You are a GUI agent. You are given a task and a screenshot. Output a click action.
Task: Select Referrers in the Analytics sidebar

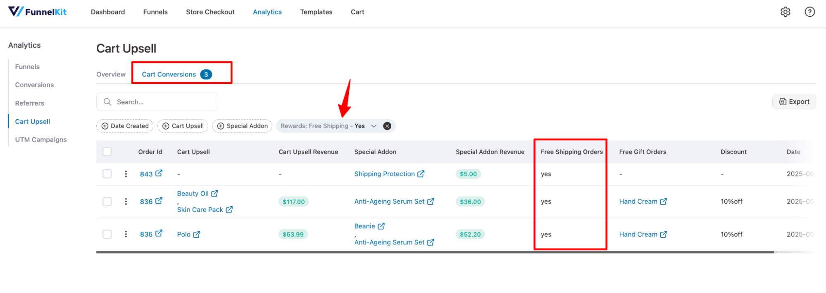30,103
